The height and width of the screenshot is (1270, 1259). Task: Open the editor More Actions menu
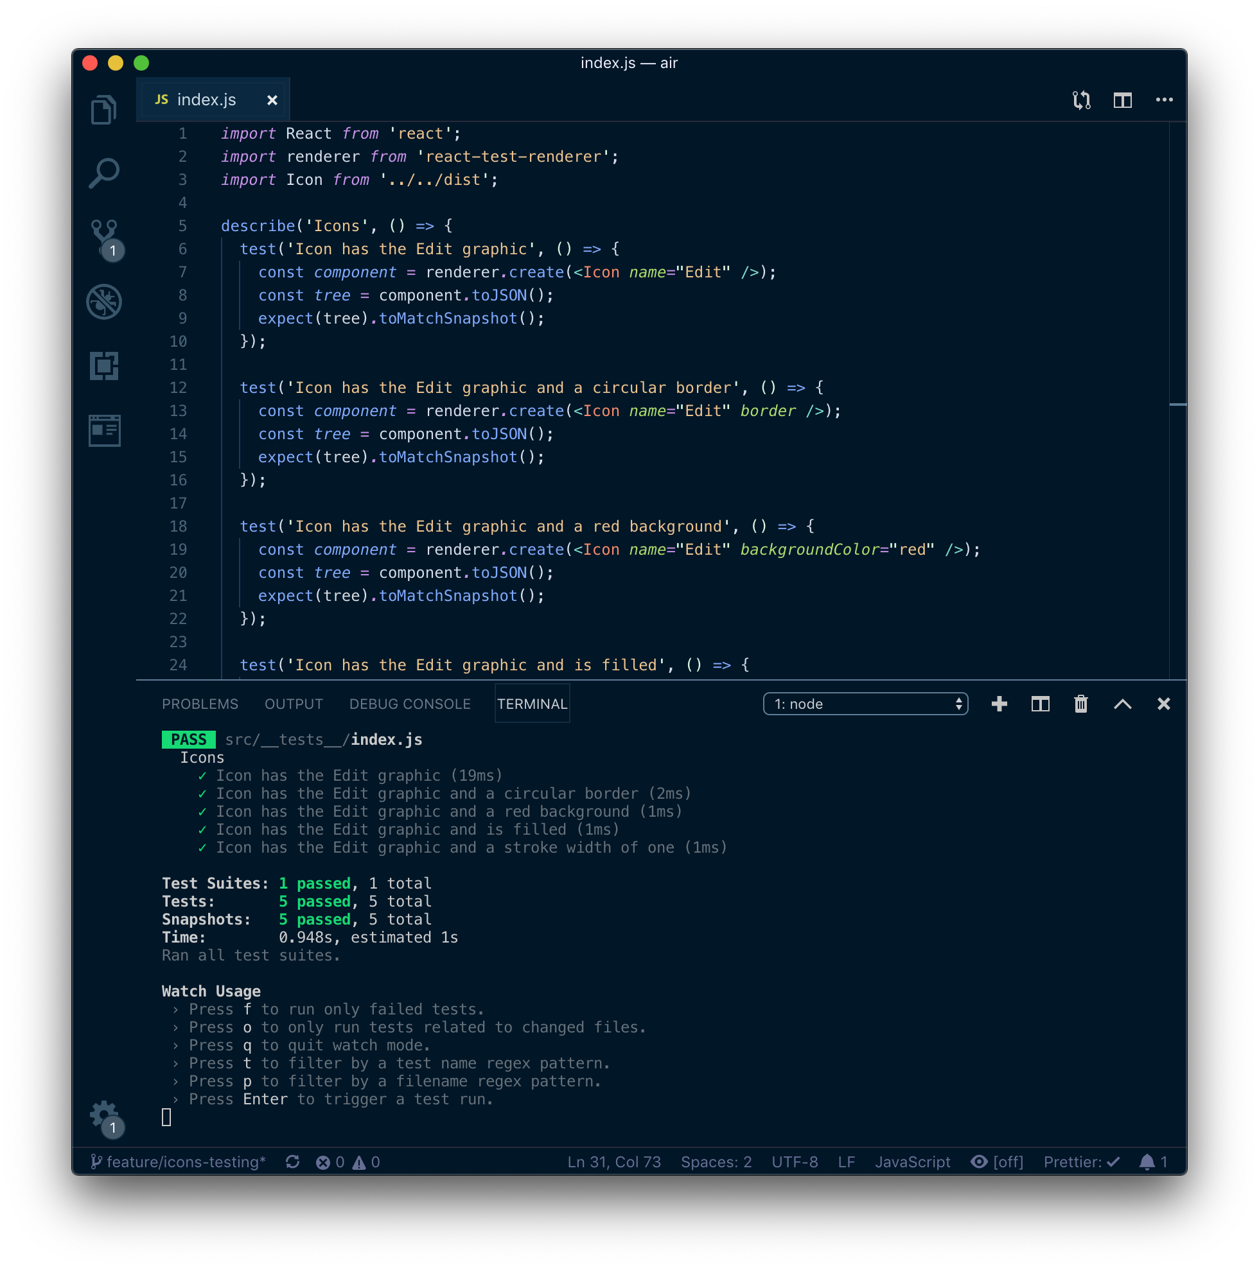(1165, 100)
